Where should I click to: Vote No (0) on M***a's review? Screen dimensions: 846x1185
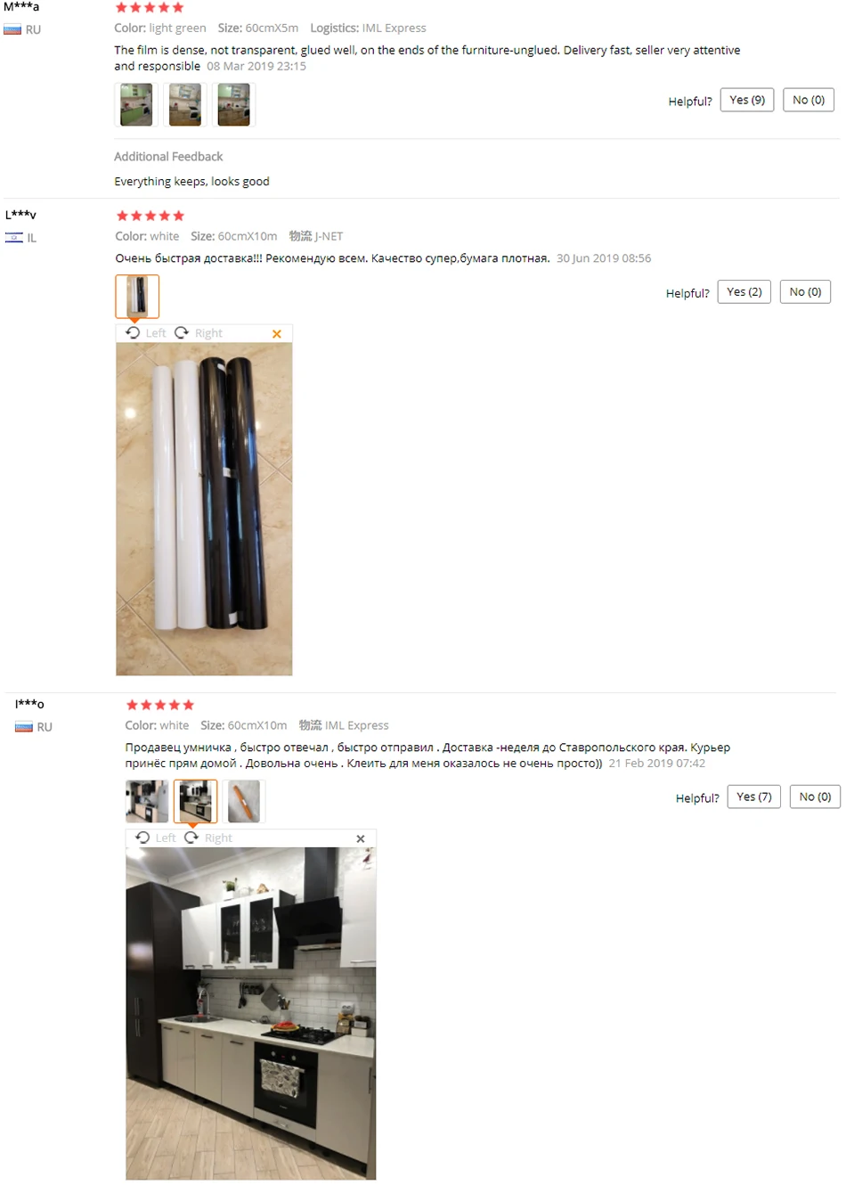pos(809,100)
